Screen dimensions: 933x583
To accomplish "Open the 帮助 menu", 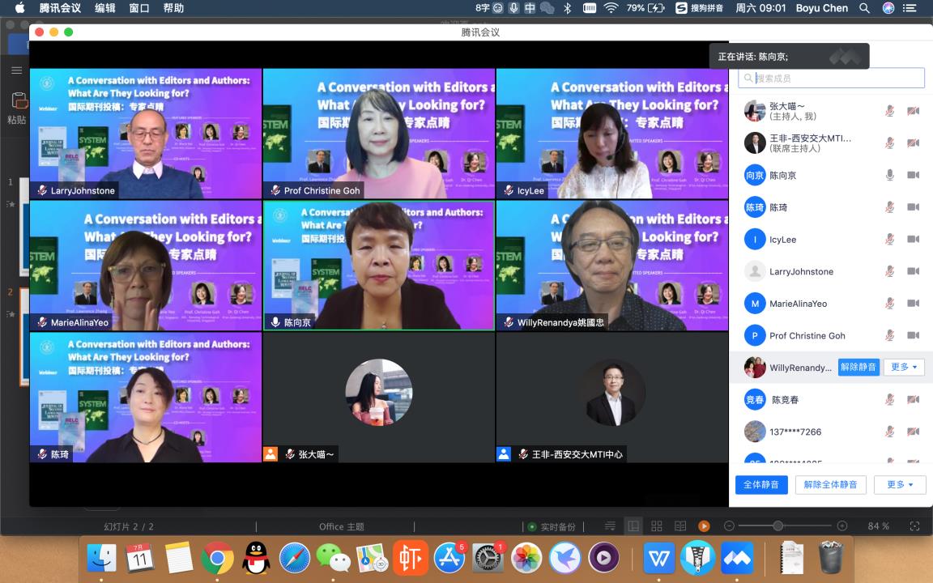I will pyautogui.click(x=173, y=8).
